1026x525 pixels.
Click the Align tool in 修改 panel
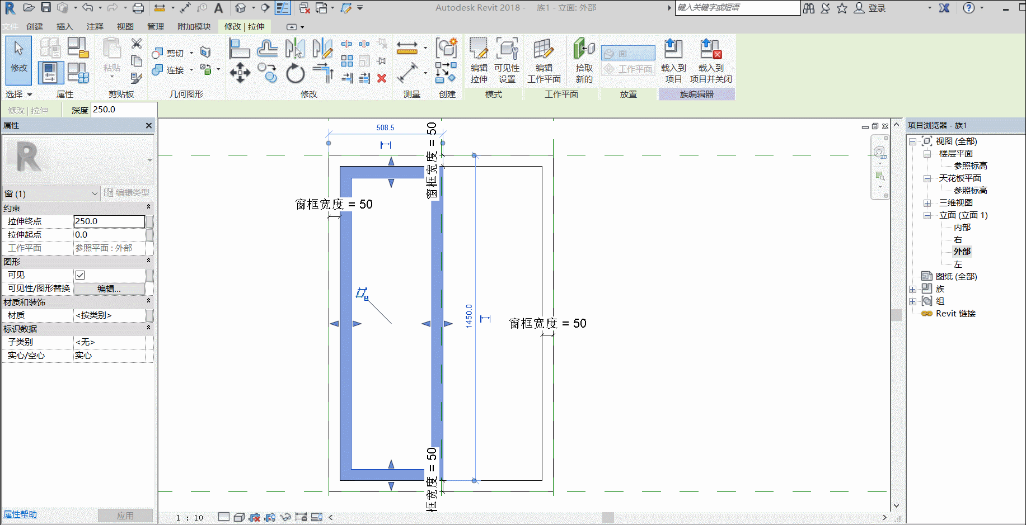[x=239, y=49]
